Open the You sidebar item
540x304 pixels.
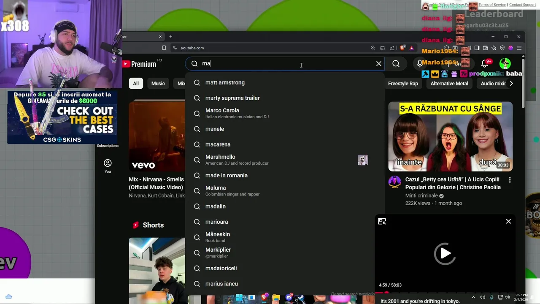point(108,166)
